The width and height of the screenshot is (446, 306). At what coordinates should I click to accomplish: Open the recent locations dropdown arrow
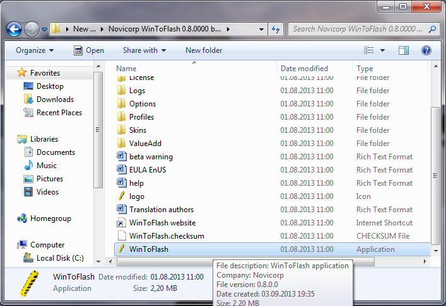point(44,29)
